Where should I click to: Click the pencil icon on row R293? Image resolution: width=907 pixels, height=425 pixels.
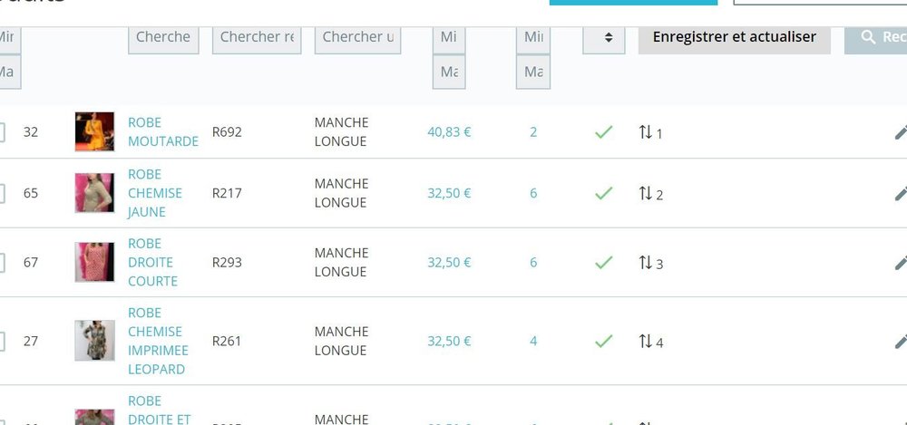(x=901, y=263)
